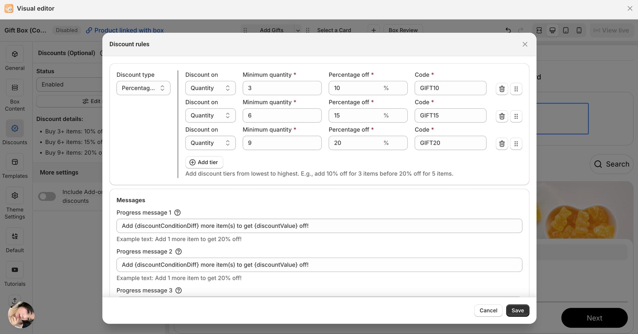Show help tooltip for Progress message 2
The image size is (638, 334).
[x=178, y=251]
